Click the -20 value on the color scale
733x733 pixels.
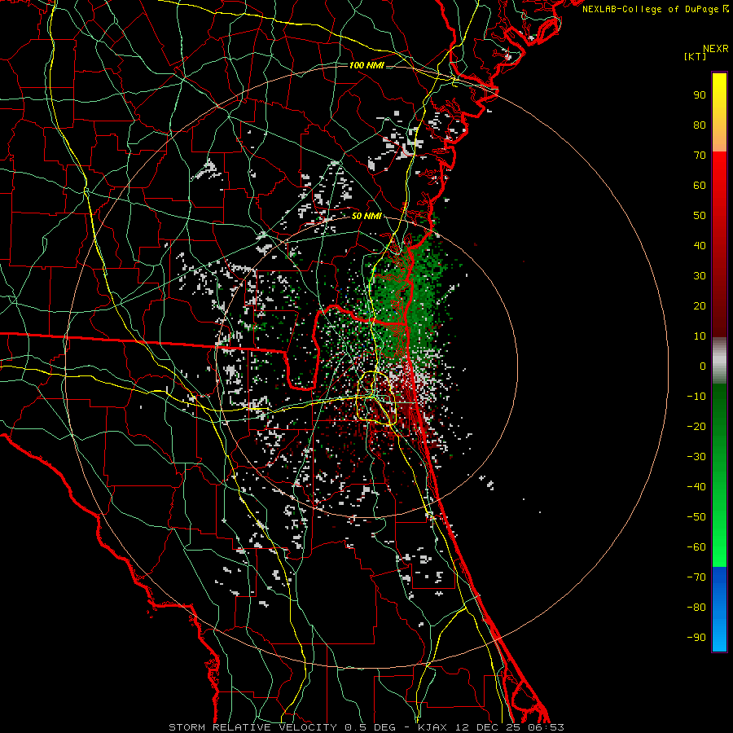click(696, 426)
